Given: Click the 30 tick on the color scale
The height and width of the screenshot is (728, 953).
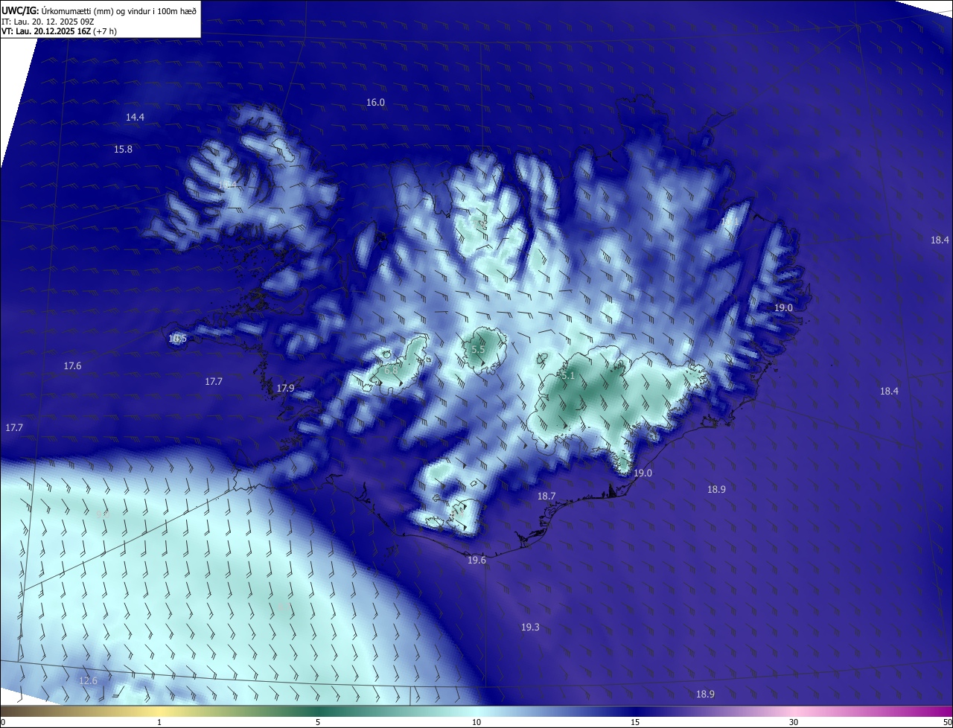Looking at the screenshot, I should [x=794, y=722].
